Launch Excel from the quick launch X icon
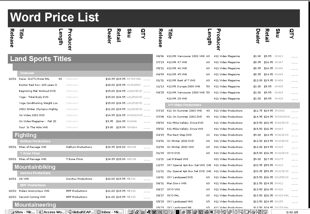 tap(160, 212)
